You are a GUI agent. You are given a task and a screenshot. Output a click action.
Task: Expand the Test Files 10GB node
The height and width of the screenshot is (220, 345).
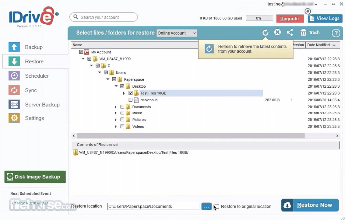click(x=124, y=93)
